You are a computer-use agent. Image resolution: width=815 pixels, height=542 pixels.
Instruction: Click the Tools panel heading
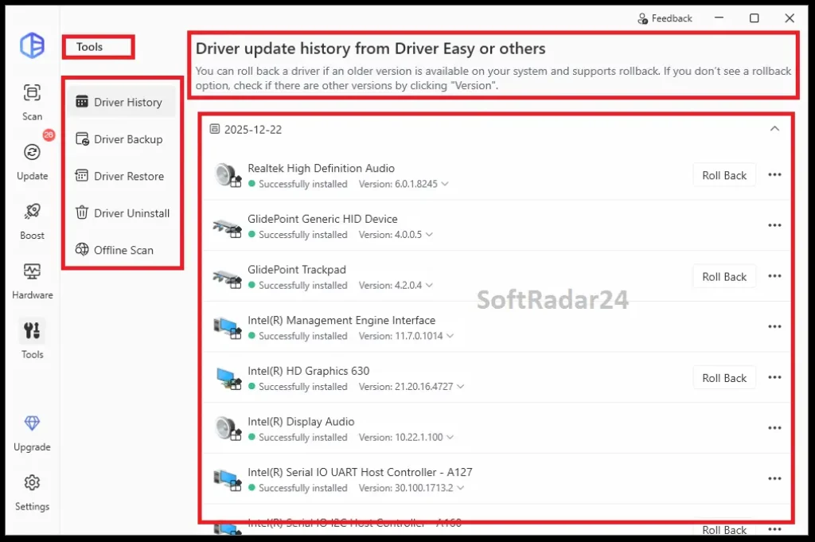pyautogui.click(x=89, y=47)
